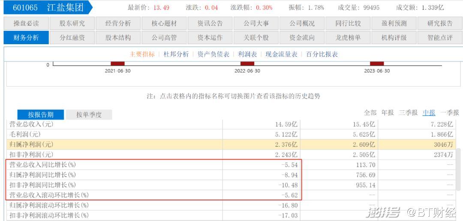Image resolution: width=463 pixels, height=221 pixels.
Task: Select the 财务分析 tab
Action: pyautogui.click(x=26, y=38)
